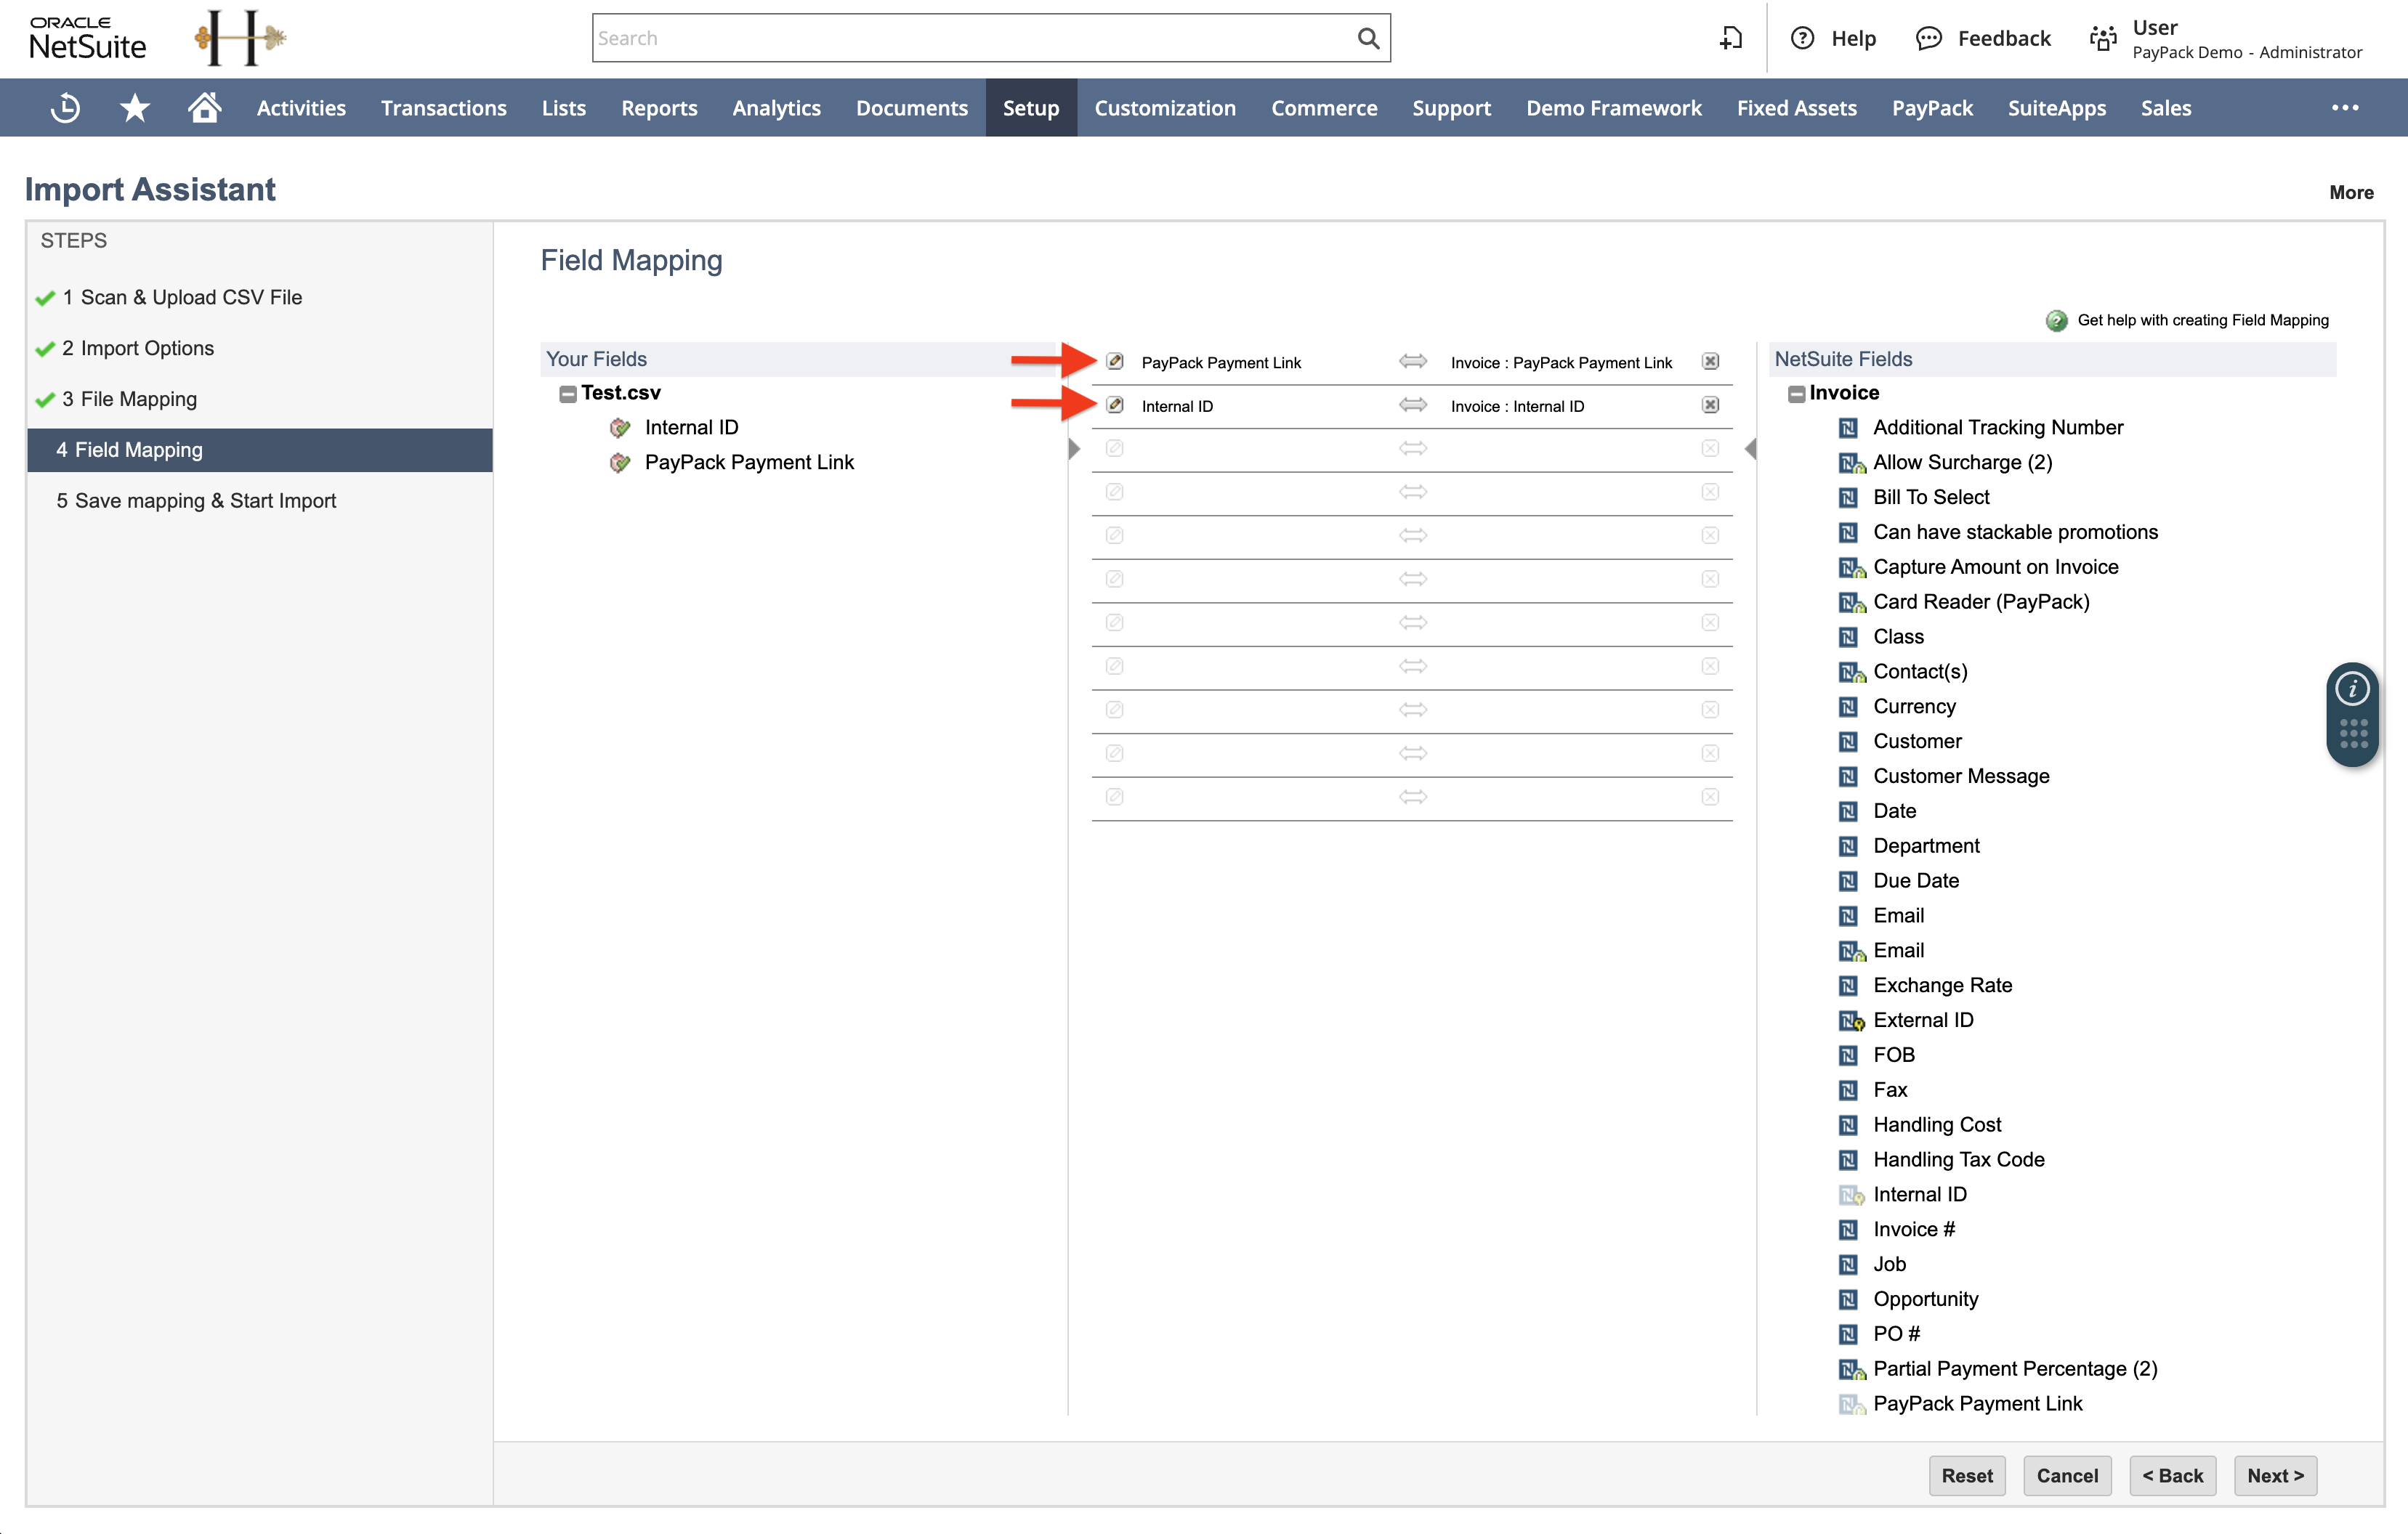Click 'Invoice : PayPack Payment Link' mapping text
Screen dimensions: 2408x1534
pos(1561,362)
